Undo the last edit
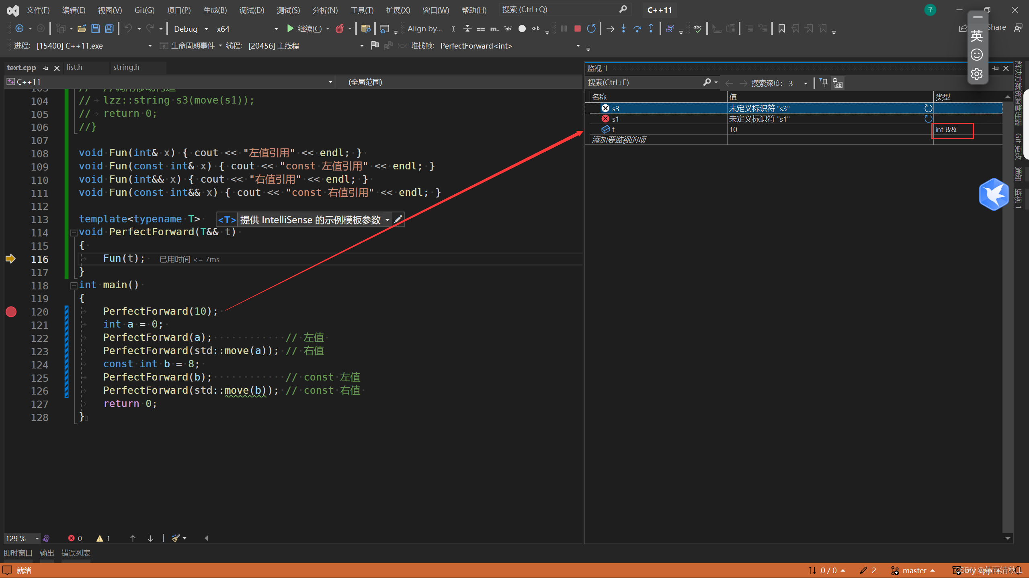The image size is (1029, 578). (128, 28)
